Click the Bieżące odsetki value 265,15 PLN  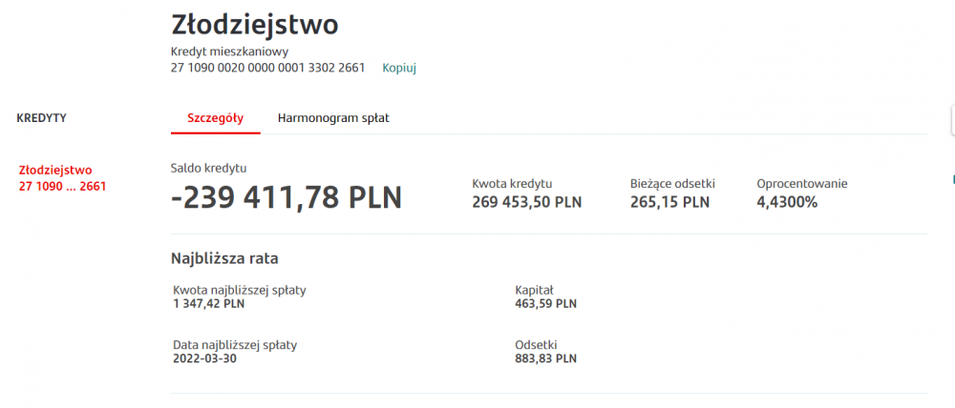[x=669, y=202]
